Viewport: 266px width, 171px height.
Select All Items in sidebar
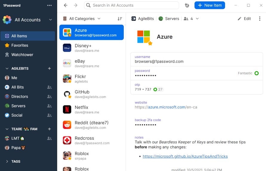28,36
